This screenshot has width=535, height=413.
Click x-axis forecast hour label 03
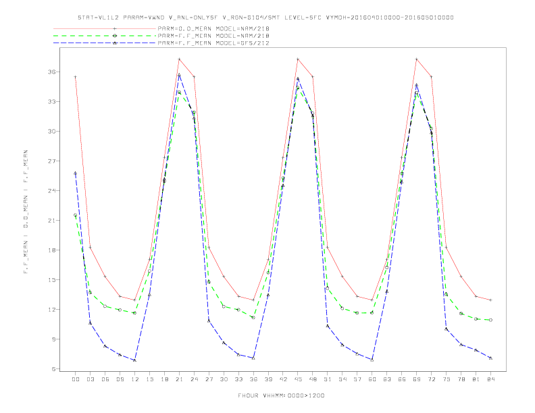click(x=91, y=379)
